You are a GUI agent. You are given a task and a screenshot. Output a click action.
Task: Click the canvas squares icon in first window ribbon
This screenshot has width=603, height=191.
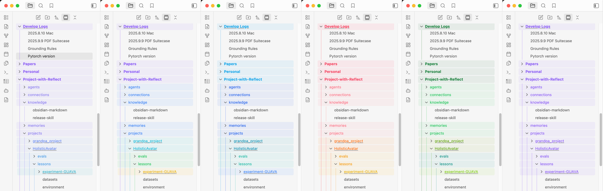(x=6, y=45)
